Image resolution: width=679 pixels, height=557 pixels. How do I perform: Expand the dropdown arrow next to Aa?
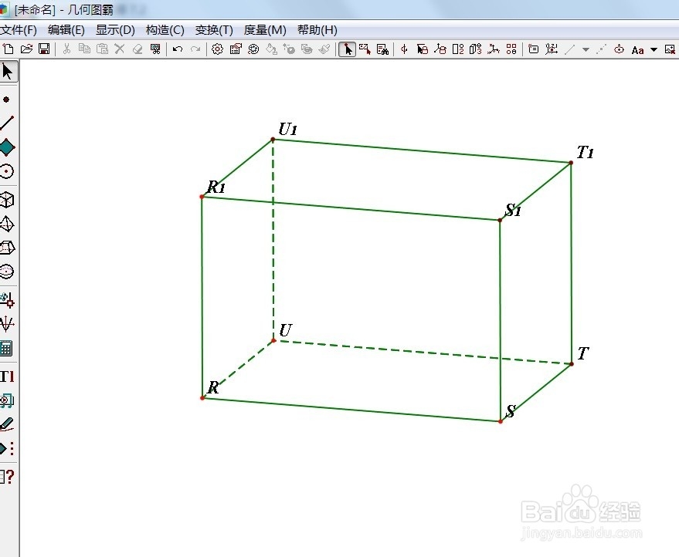tap(654, 49)
